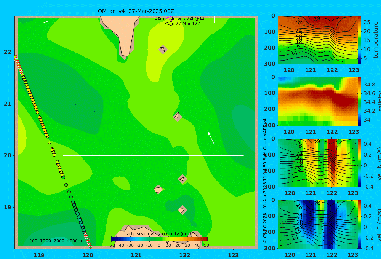
Task: Click the white current arrow east of 122
Action: [x=211, y=138]
